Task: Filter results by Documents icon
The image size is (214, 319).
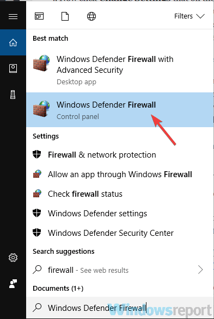Action: tap(65, 16)
